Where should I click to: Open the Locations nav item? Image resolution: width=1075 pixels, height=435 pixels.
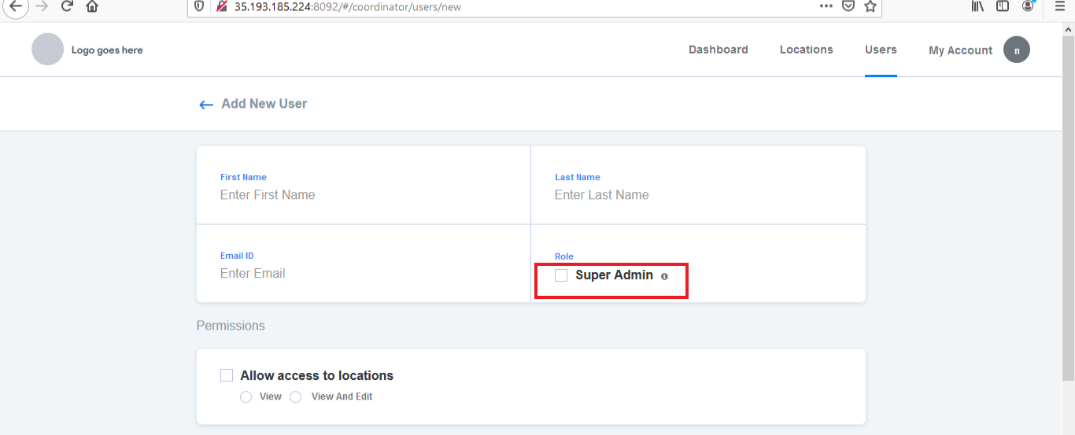coord(807,50)
